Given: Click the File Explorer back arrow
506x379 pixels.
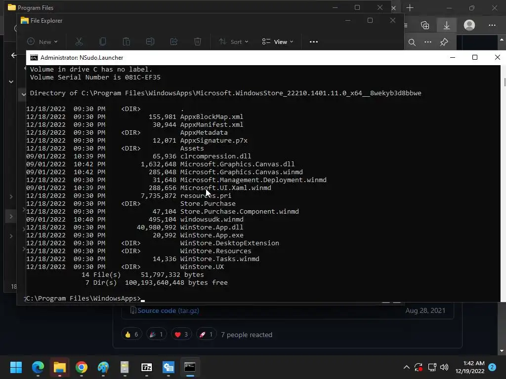Looking at the screenshot, I should pyautogui.click(x=13, y=55).
